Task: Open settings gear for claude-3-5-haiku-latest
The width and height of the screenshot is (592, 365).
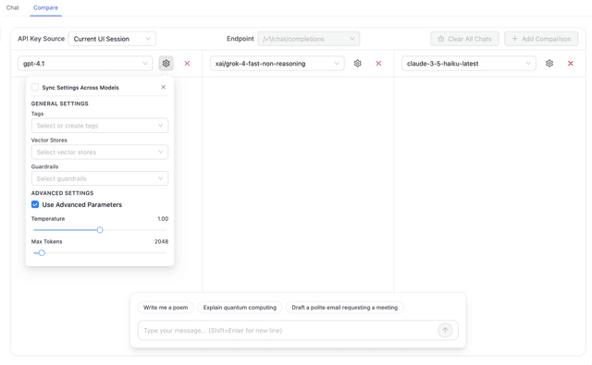Action: (x=549, y=64)
